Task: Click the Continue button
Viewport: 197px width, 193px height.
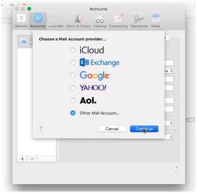Action: coord(144,129)
